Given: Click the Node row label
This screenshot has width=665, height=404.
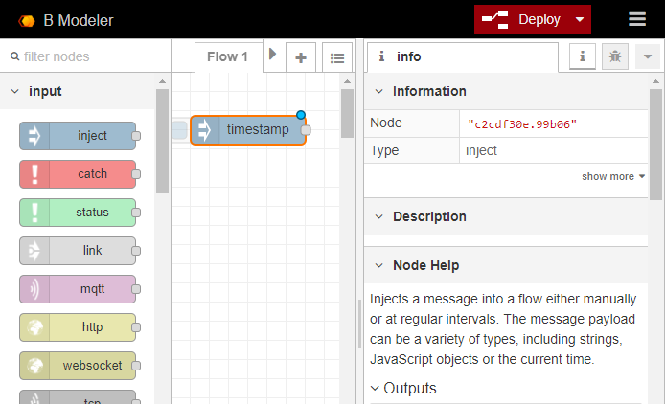Looking at the screenshot, I should [386, 123].
